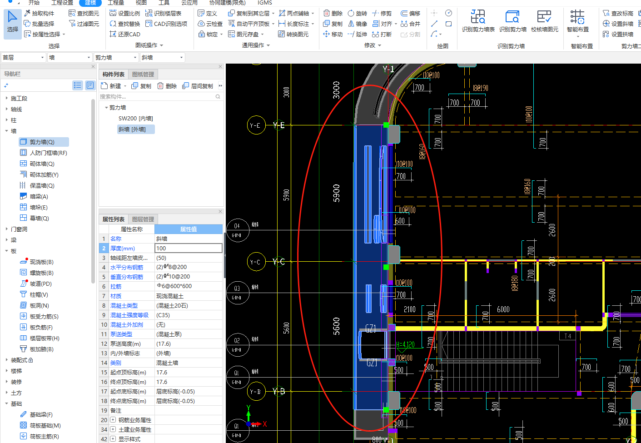Screen dimensions: 641x443
Task: Open the 首层 floor dropdown
Action: click(x=24, y=57)
